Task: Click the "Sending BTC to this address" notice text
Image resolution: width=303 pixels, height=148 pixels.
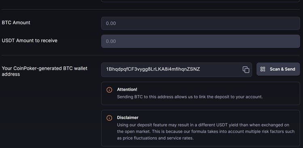Action: tap(190, 97)
